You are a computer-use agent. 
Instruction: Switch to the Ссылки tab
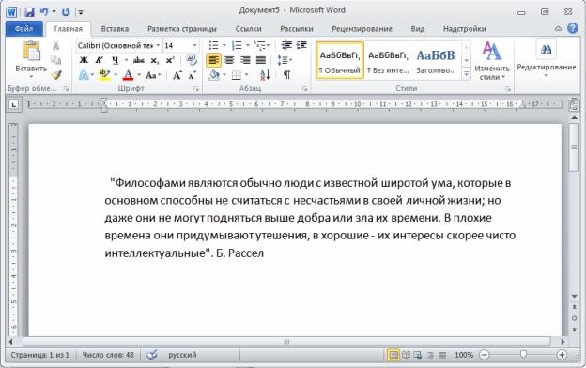249,29
